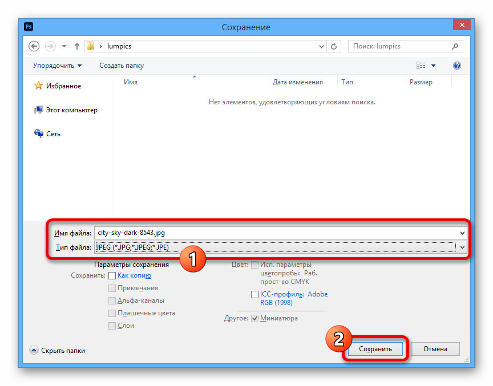Click the Этот компьютер monitor icon
Image resolution: width=493 pixels, height=386 pixels.
click(38, 110)
